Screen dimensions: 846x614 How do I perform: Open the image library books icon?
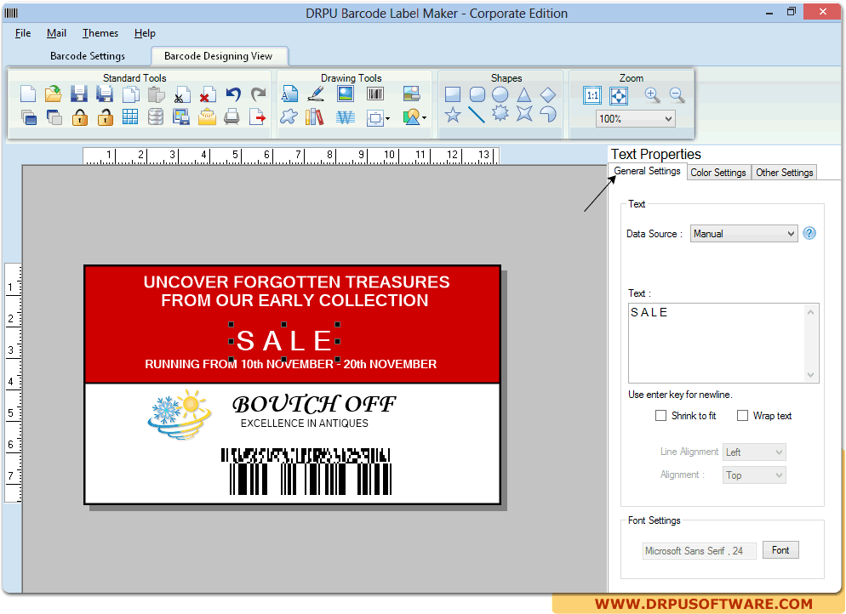point(315,117)
